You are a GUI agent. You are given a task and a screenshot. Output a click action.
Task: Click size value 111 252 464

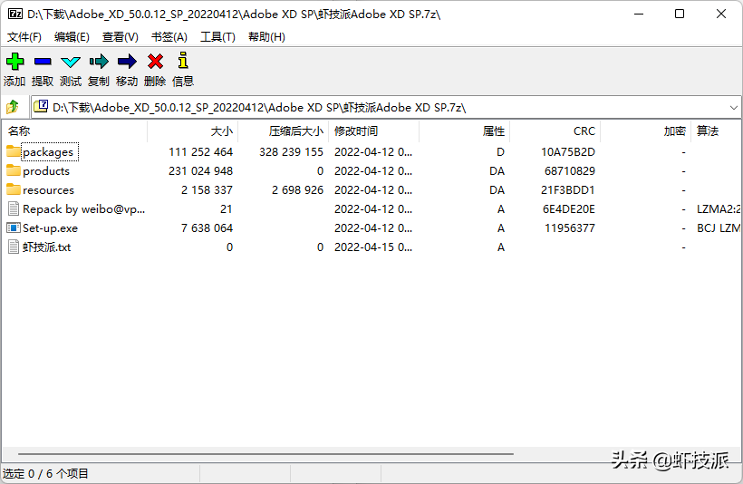pyautogui.click(x=200, y=151)
